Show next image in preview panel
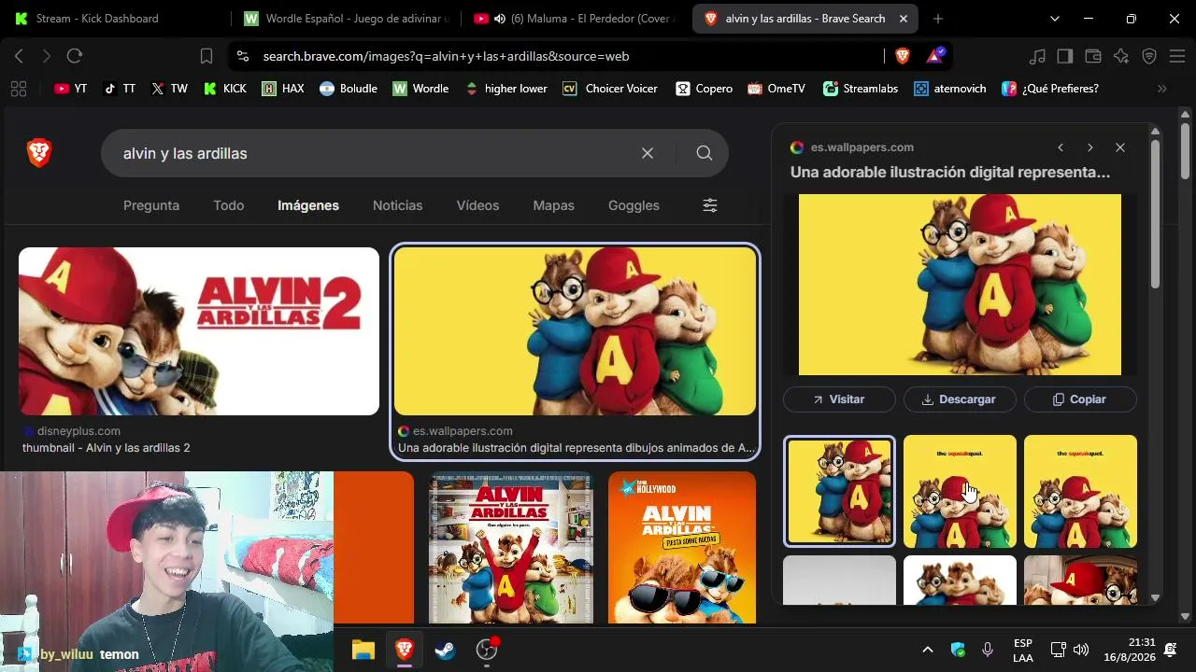 click(x=1089, y=147)
